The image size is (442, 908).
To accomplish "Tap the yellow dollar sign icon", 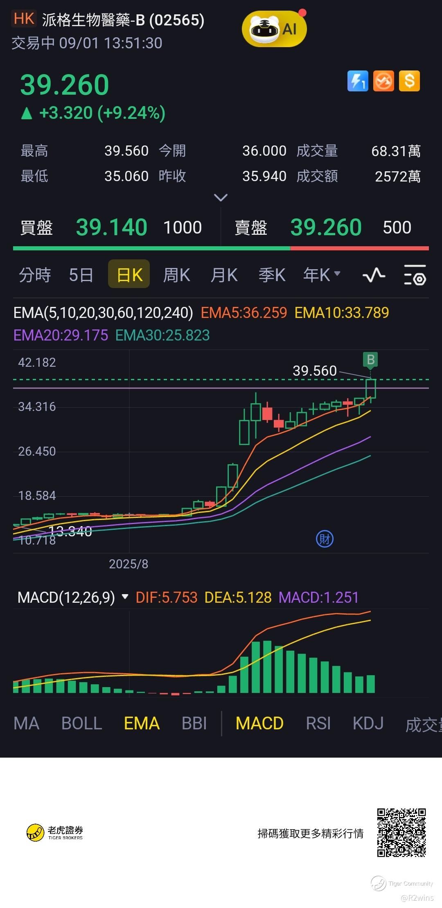I will click(x=410, y=81).
